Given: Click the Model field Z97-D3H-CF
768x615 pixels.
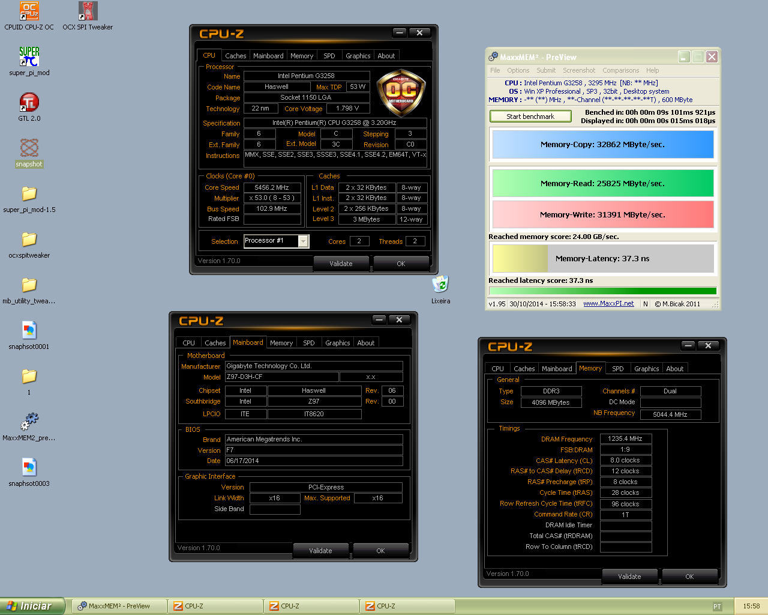Looking at the screenshot, I should click(x=281, y=377).
